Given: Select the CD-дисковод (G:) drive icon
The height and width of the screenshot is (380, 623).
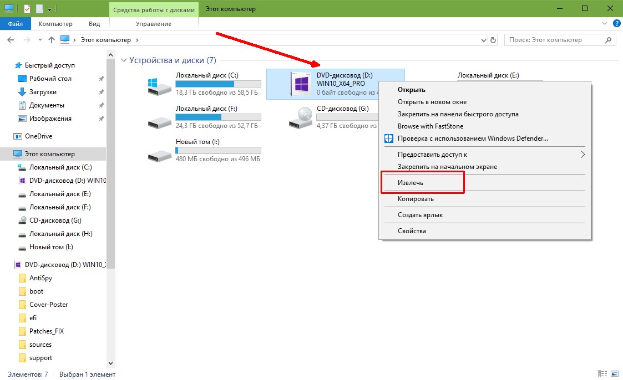Looking at the screenshot, I should click(301, 117).
